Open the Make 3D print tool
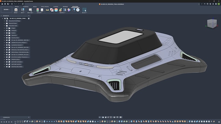 [16, 10]
